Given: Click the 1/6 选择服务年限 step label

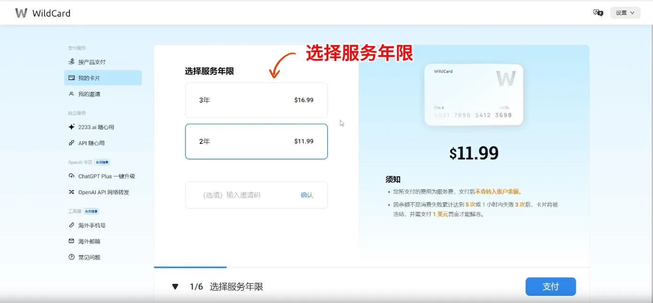Looking at the screenshot, I should click(226, 287).
